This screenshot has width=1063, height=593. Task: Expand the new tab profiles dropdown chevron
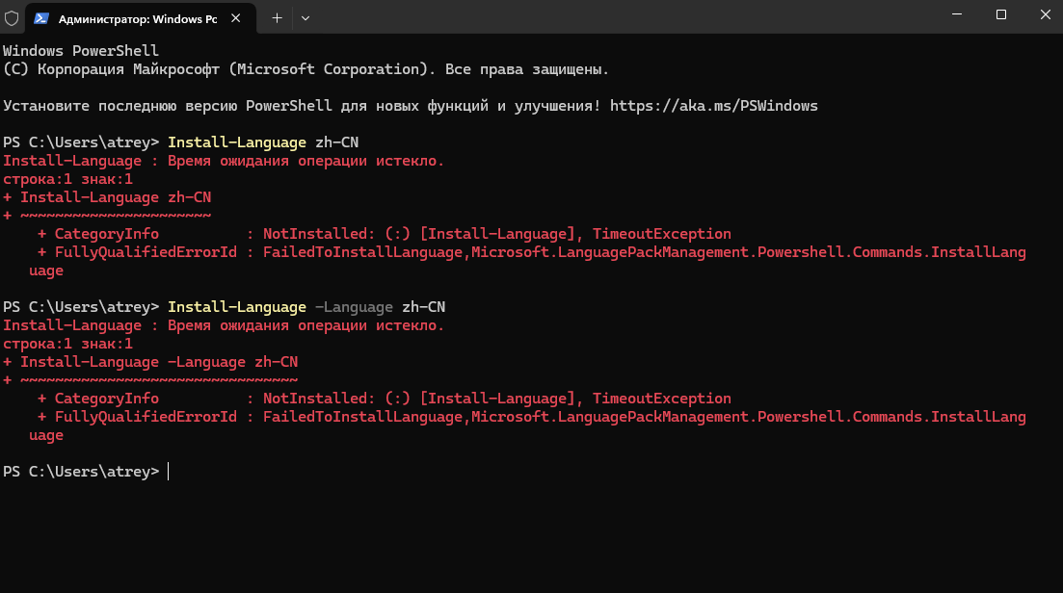(306, 18)
